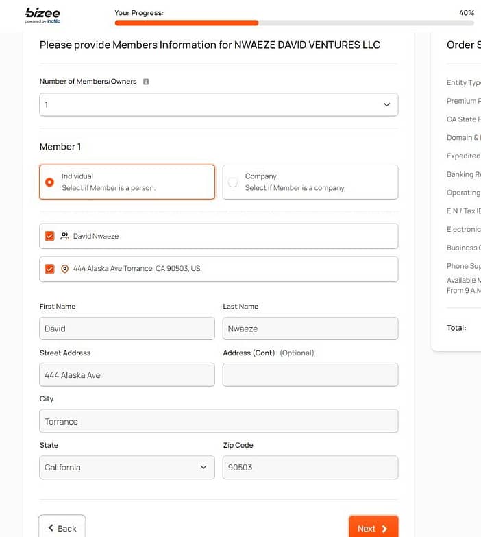Uncheck the 444 Alaska Ave address checkbox
Viewport: 481px width, 537px height.
[x=49, y=269]
